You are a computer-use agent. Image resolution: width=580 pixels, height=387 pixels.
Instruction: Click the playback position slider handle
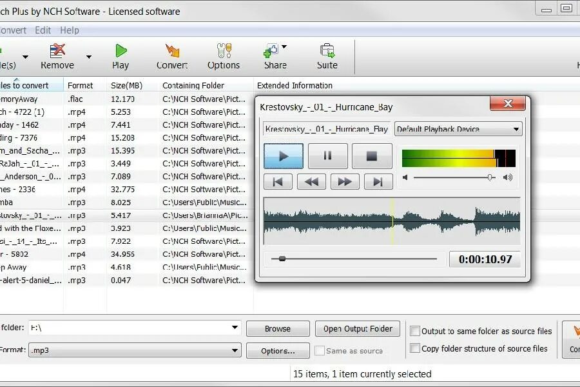[x=282, y=259]
